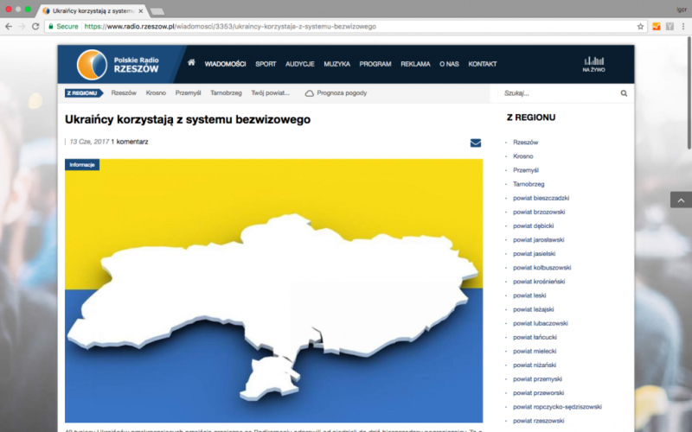Click the Informacje category tag
This screenshot has width=692, height=432.
coord(82,164)
